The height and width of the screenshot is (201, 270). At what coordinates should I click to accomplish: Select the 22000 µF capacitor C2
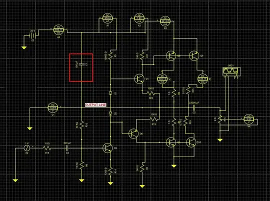194,108
